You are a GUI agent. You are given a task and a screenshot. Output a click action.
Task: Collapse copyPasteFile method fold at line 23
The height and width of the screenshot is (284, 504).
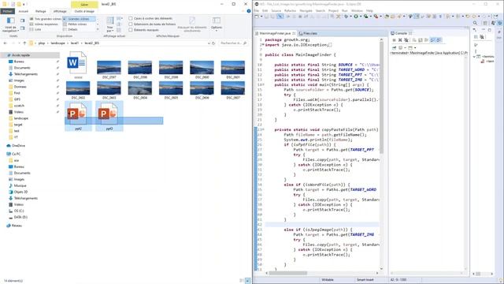click(x=264, y=129)
